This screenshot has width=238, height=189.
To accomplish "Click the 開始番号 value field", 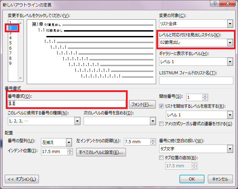I will (194, 97).
